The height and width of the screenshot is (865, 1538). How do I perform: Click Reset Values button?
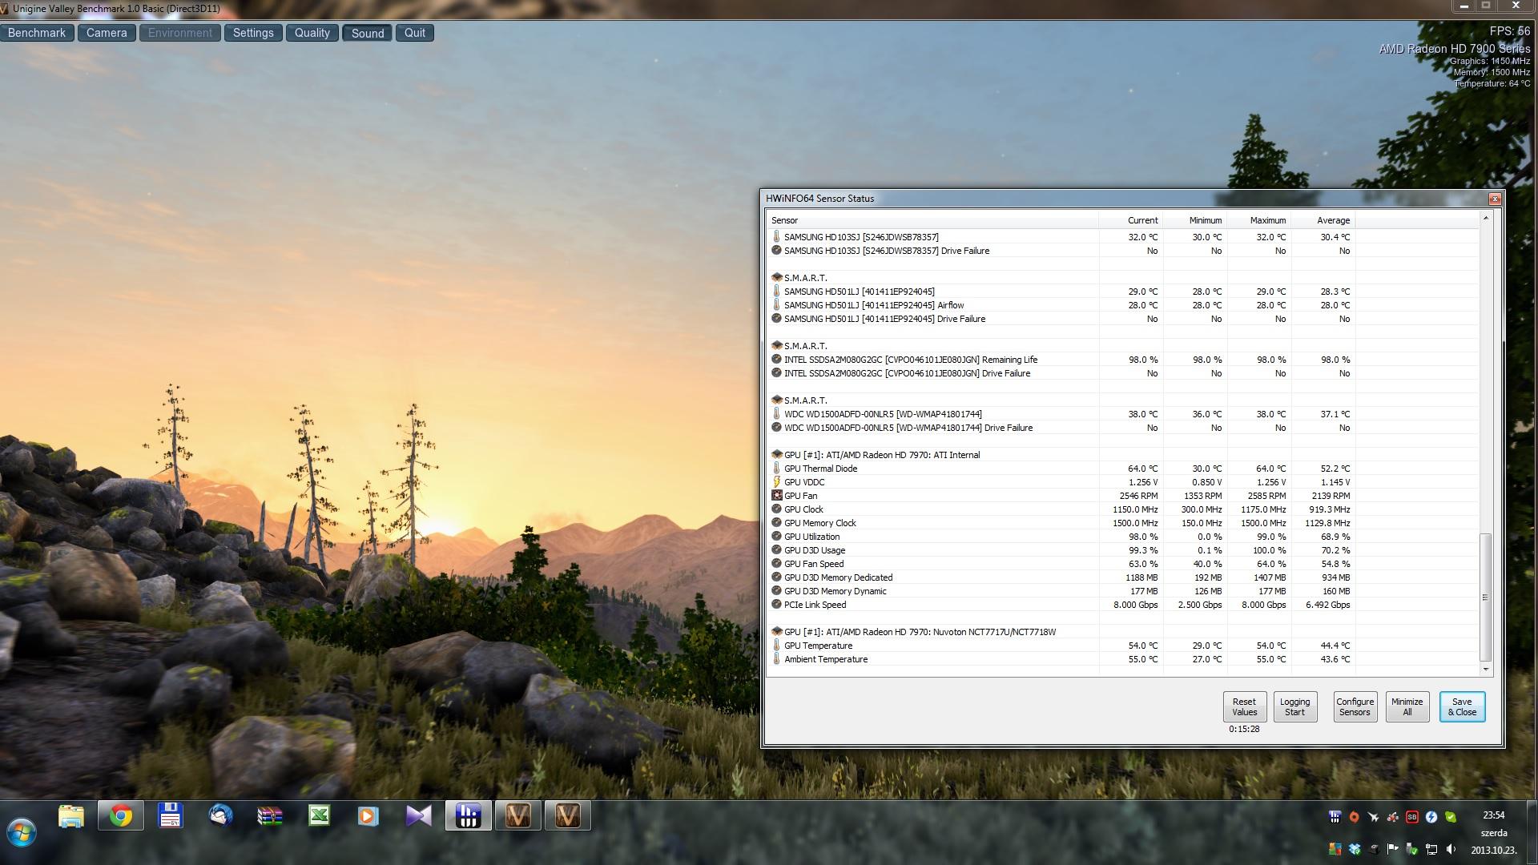click(x=1244, y=706)
